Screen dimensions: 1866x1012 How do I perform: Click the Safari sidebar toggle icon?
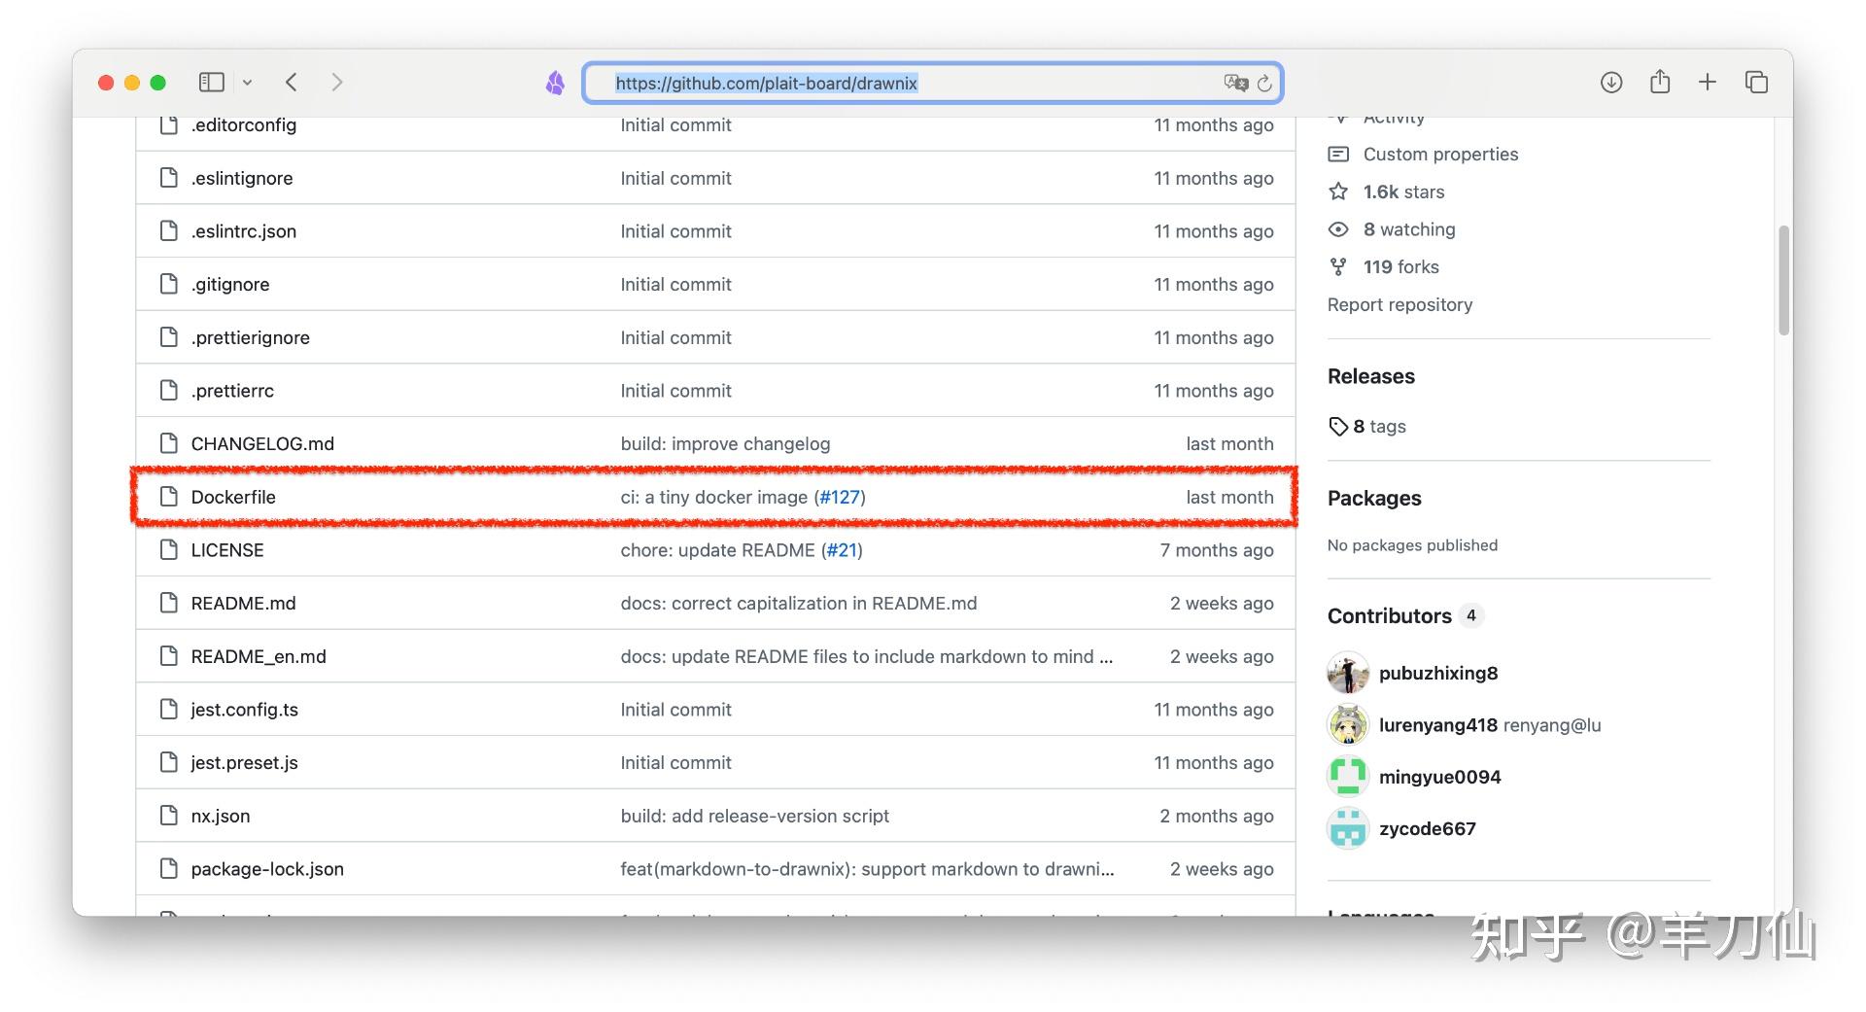(x=211, y=83)
